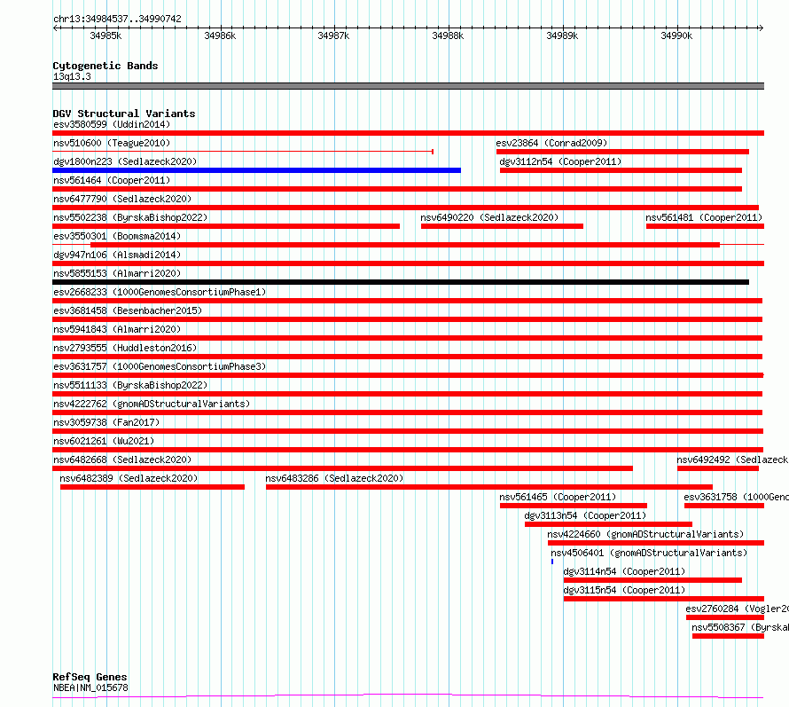Click the DGV Structural Variants track title
Image resolution: width=789 pixels, height=707 pixels.
coord(124,114)
